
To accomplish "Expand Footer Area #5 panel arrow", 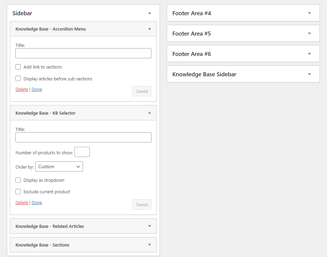I will point(309,34).
